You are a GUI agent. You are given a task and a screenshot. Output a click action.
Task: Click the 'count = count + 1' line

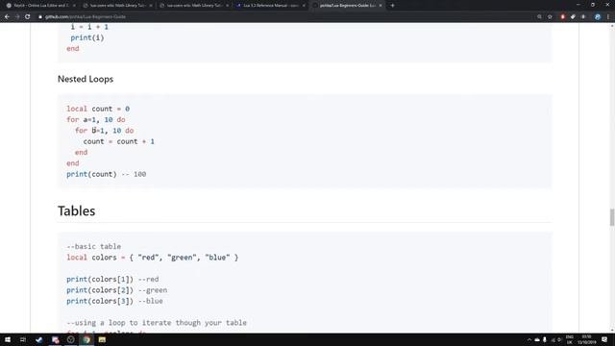[x=119, y=141]
